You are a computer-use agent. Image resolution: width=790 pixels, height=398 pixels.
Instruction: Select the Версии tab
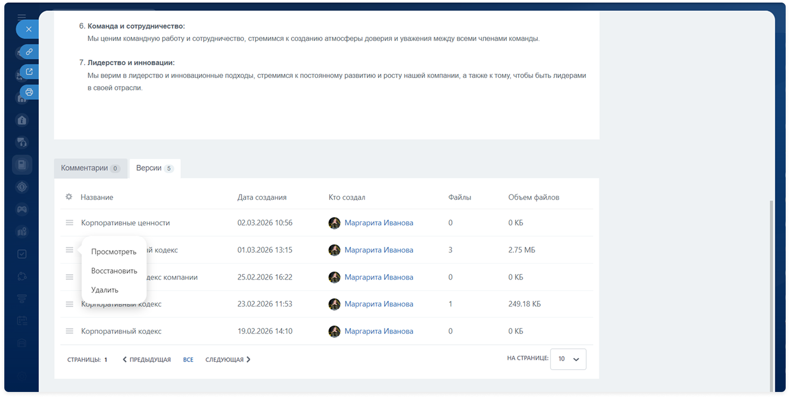point(155,168)
